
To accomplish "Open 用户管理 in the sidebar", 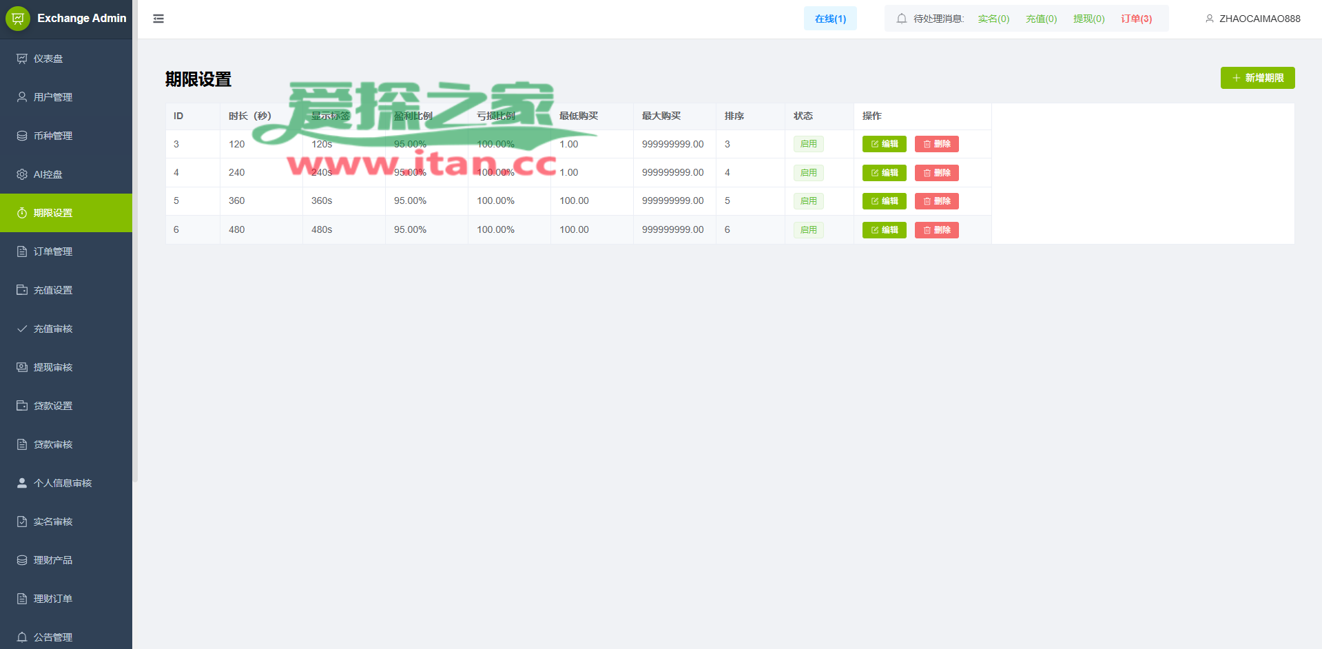I will 53,97.
